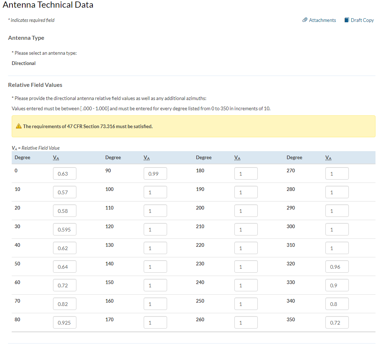
Task: Click the relative field input for 0 degrees
Action: (x=65, y=174)
